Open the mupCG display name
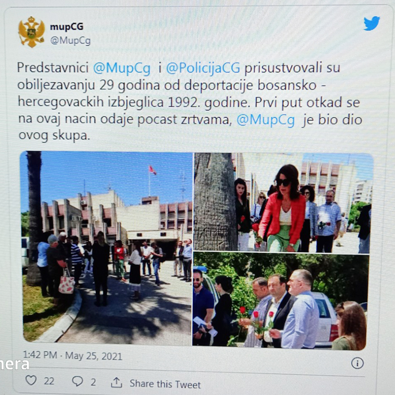Screen dimensions: 395x395 click(66, 26)
